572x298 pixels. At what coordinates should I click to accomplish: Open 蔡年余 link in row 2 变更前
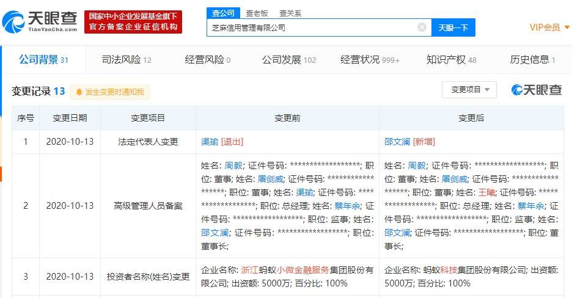347,206
